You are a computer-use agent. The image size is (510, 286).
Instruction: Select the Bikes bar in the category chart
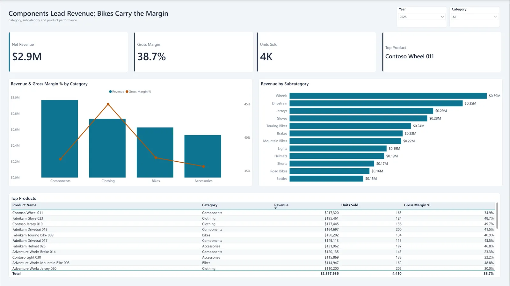[155, 152]
